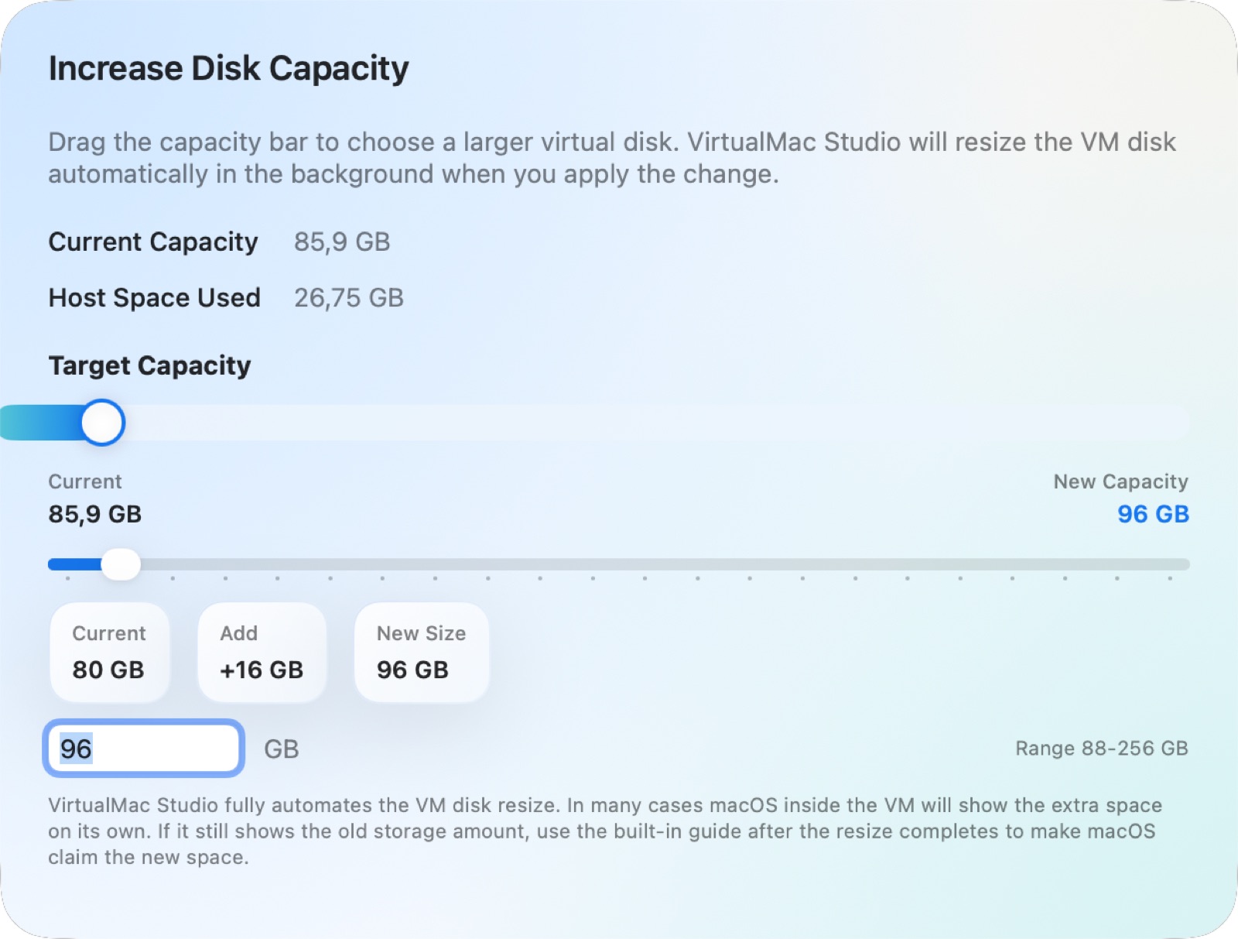Image resolution: width=1238 pixels, height=939 pixels.
Task: Select the New Size 96 GB badge
Action: pyautogui.click(x=421, y=653)
